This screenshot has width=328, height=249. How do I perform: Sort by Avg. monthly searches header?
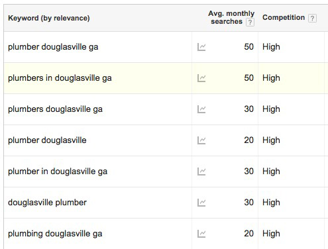tap(231, 17)
